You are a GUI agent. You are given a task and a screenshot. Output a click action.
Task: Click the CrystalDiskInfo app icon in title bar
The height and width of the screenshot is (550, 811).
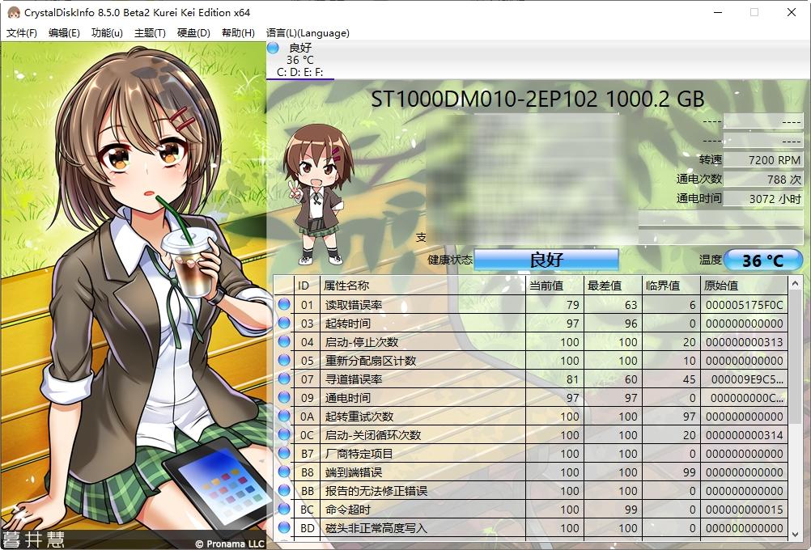(14, 12)
